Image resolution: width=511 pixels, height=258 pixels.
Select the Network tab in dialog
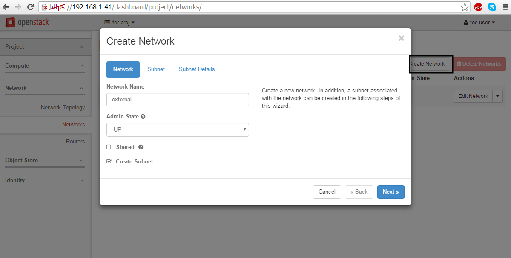pyautogui.click(x=123, y=69)
